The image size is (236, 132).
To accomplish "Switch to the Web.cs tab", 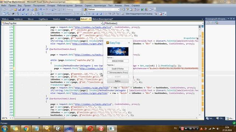I will point(5,19).
